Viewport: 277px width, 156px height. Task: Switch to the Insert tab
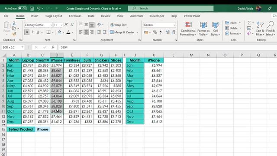pos(35,16)
